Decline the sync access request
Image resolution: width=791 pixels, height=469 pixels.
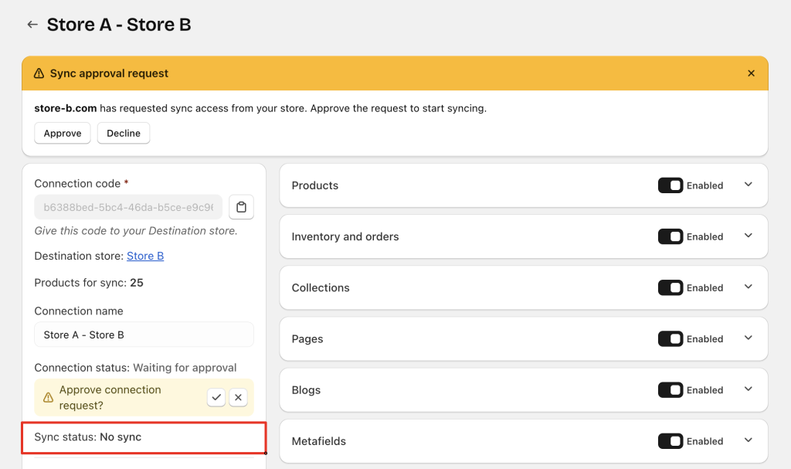[x=124, y=133]
